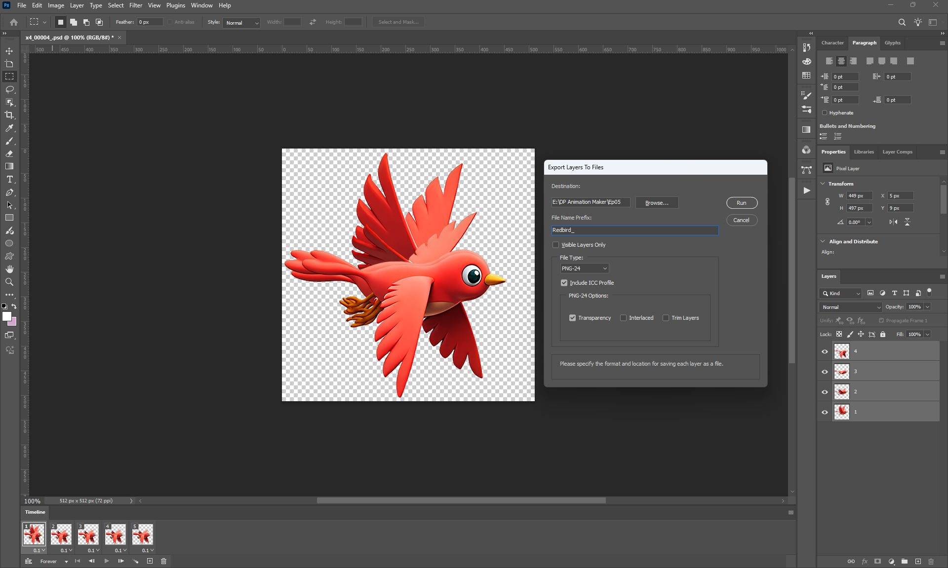Image resolution: width=948 pixels, height=568 pixels.
Task: Click the Browse... button
Action: click(x=657, y=203)
